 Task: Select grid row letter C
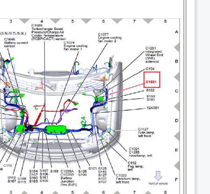point(177,91)
